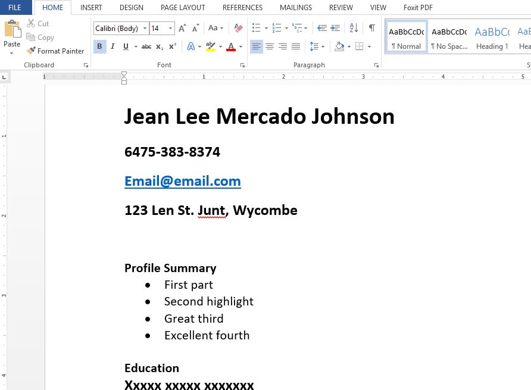This screenshot has width=531, height=390.
Task: Toggle Bold formatting off
Action: tap(99, 46)
